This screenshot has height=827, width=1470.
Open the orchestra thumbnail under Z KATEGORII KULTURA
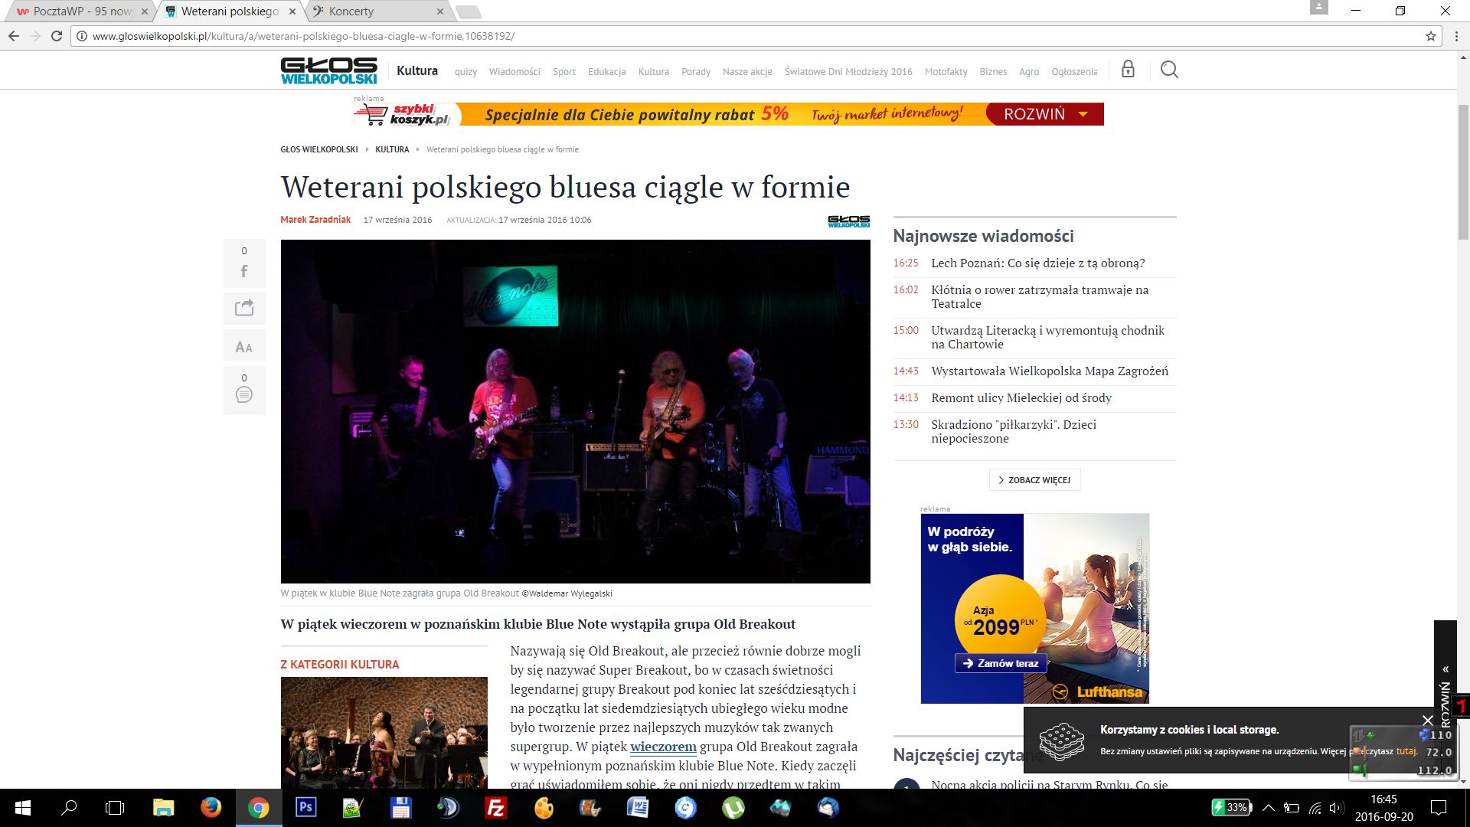(x=384, y=733)
